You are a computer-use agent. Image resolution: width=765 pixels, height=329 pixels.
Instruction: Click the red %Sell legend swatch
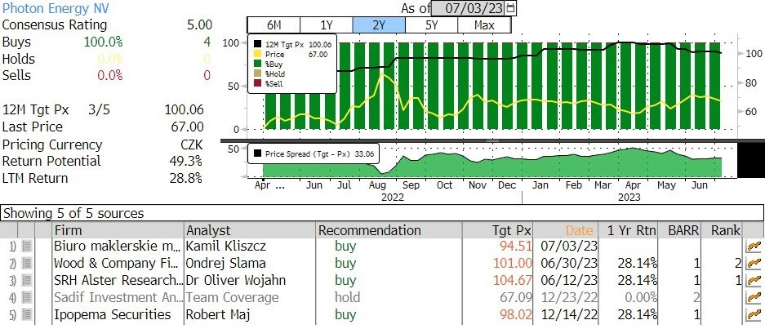click(x=258, y=83)
